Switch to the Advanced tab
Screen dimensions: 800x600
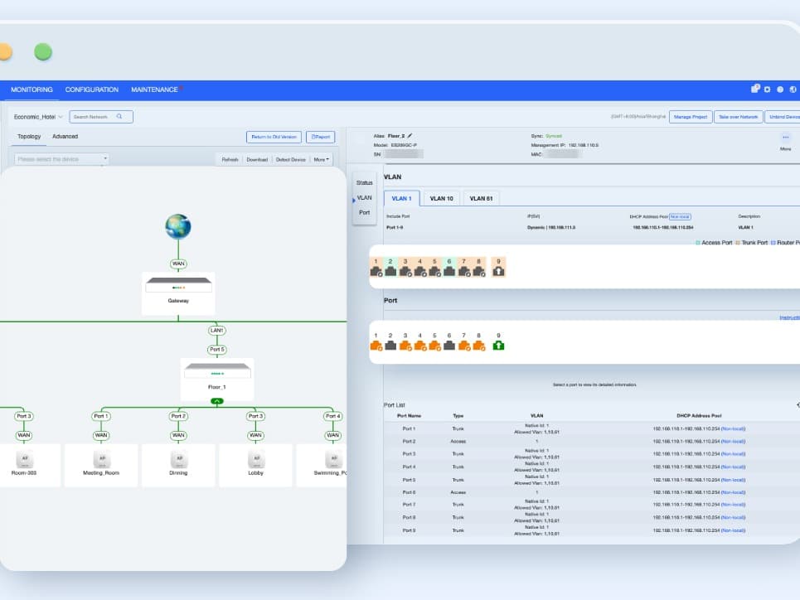[x=65, y=136]
